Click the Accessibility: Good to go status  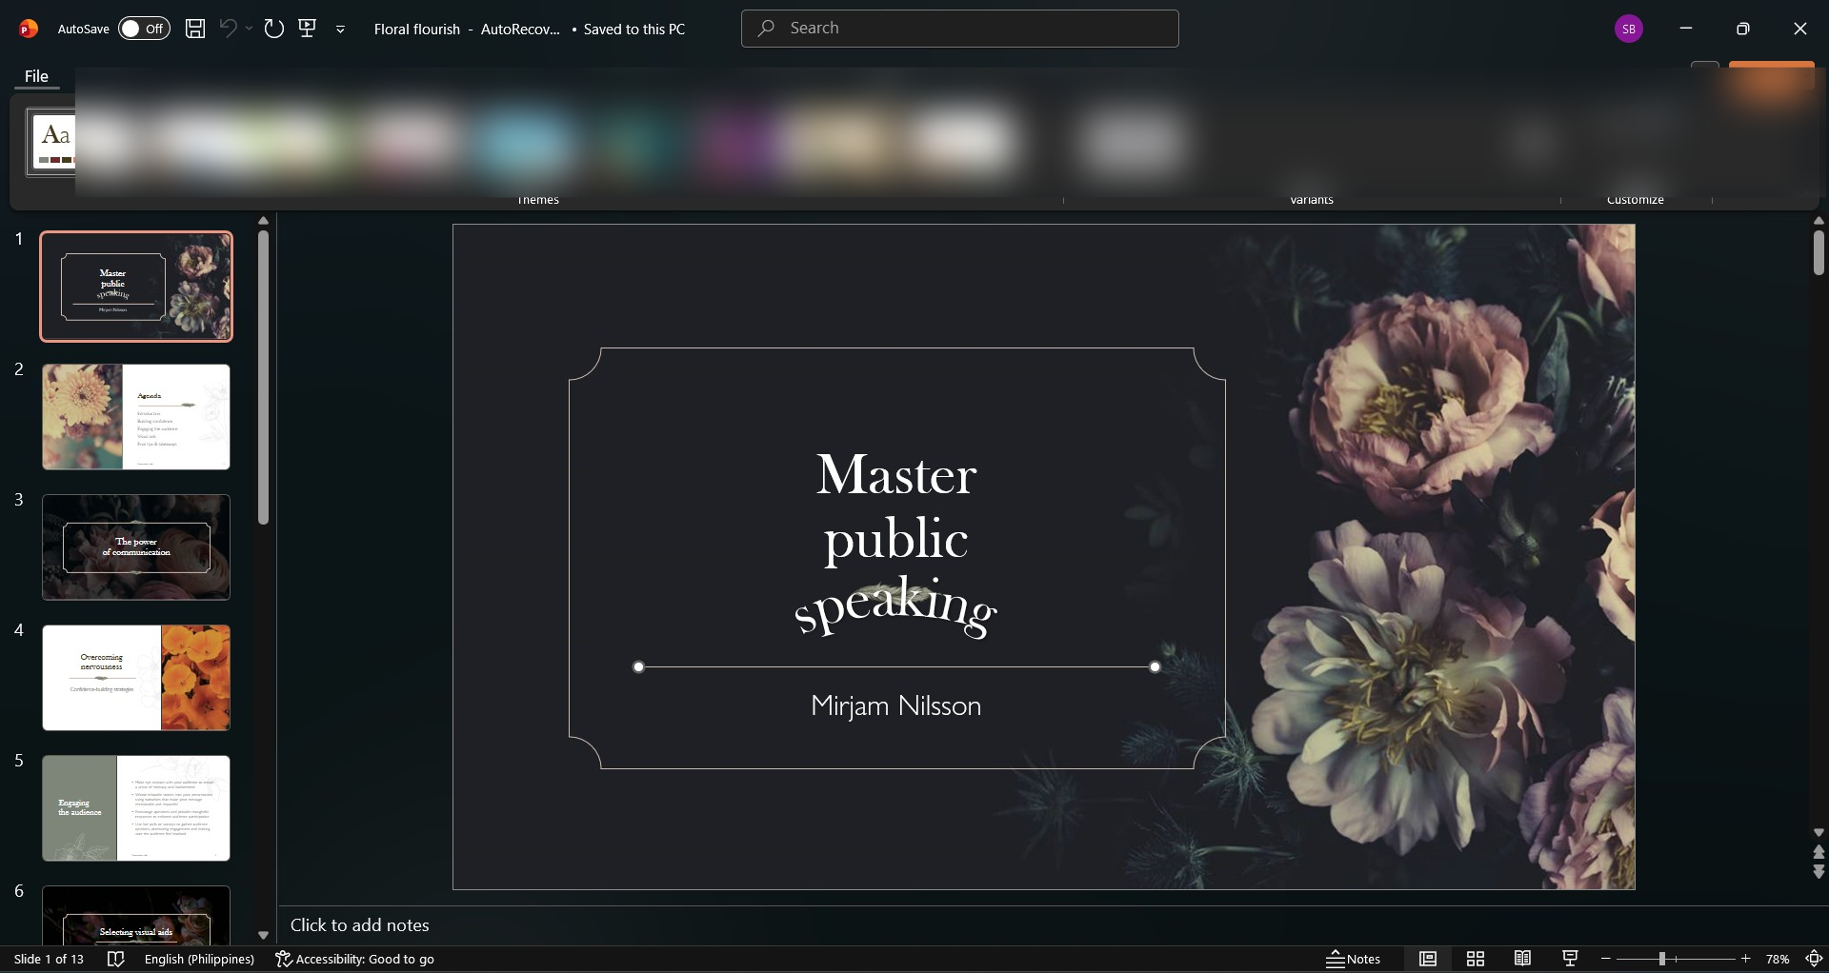click(354, 959)
